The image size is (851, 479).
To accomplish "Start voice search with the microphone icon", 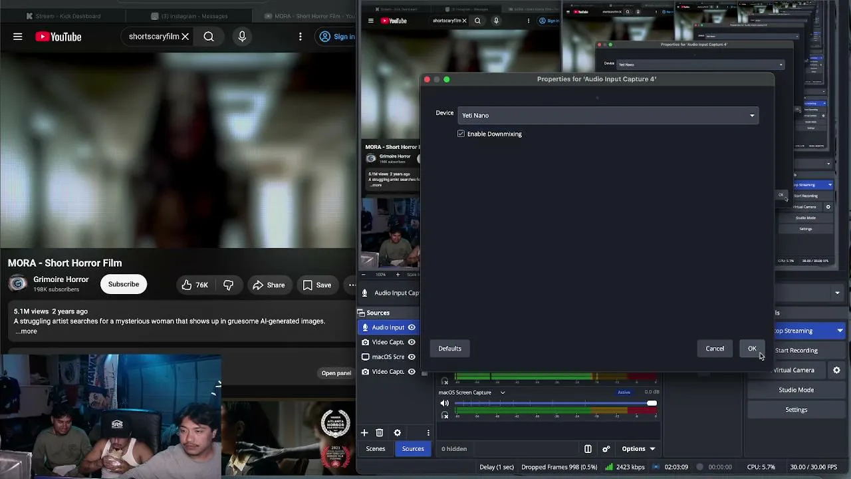I will pyautogui.click(x=242, y=37).
